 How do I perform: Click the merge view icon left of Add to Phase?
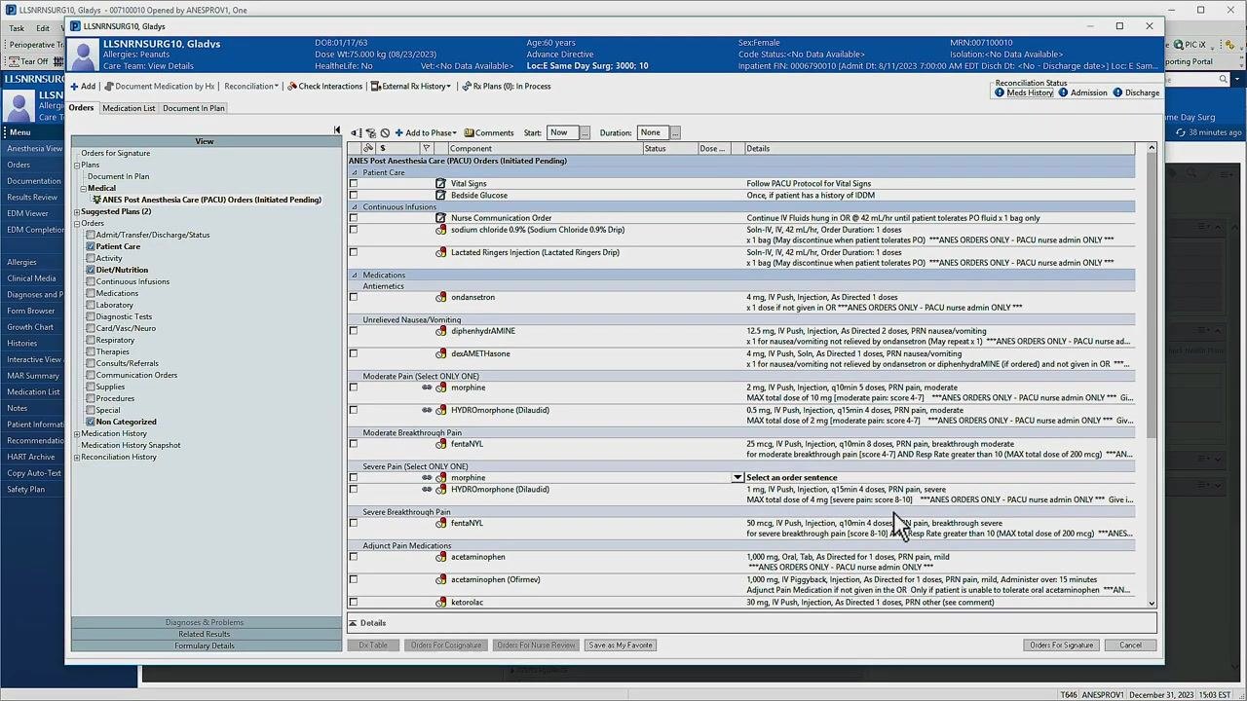[358, 133]
